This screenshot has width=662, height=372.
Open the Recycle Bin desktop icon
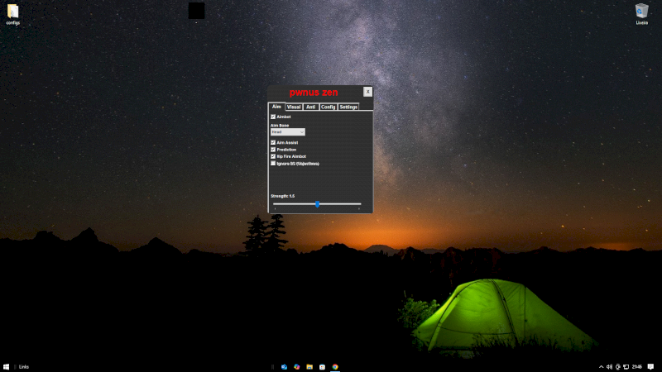pos(641,11)
